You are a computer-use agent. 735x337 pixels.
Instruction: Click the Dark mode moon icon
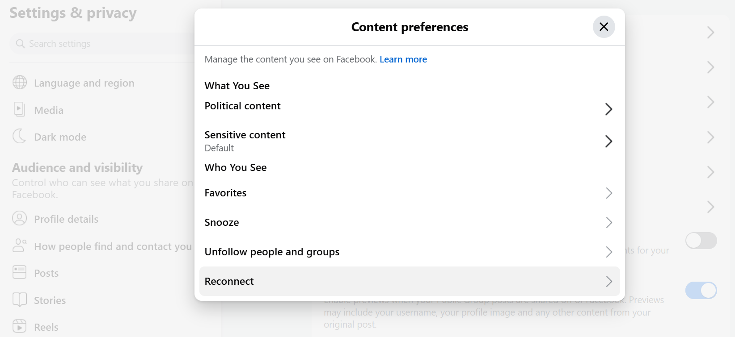pos(19,136)
